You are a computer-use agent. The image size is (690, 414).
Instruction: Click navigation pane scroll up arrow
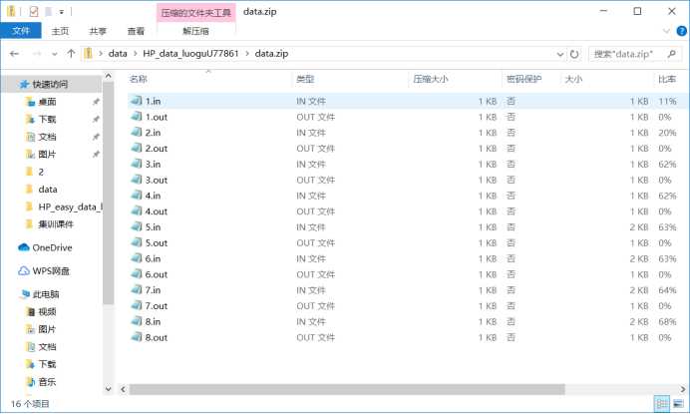109,77
